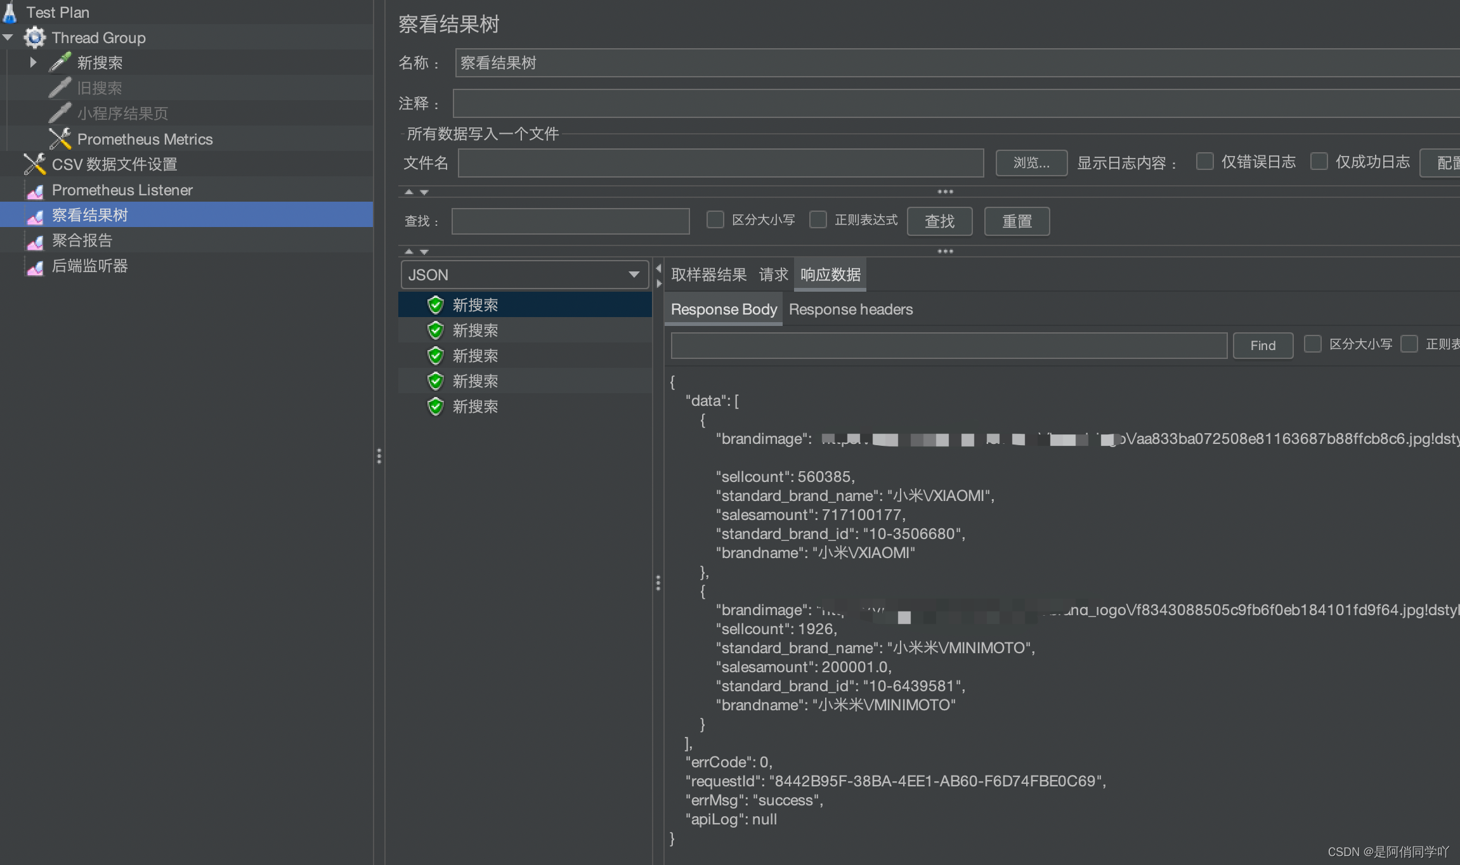Image resolution: width=1460 pixels, height=865 pixels.
Task: Click the Prometheus Listener icon
Action: click(35, 190)
